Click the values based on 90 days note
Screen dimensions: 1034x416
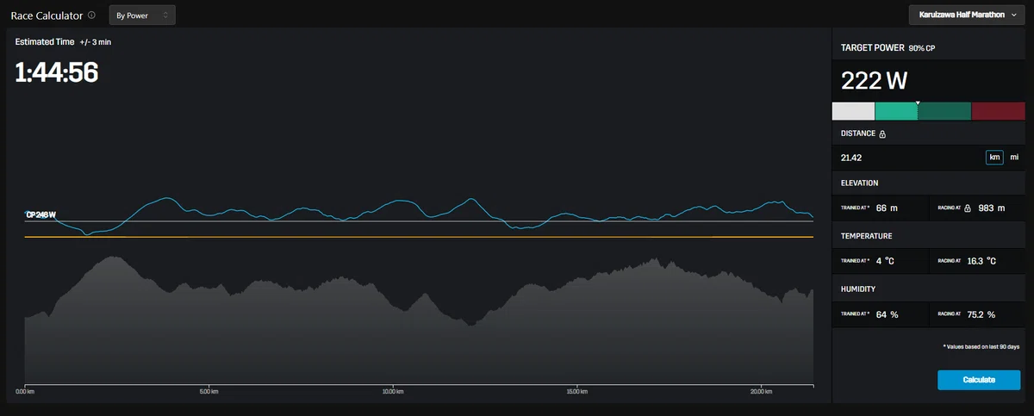click(x=981, y=346)
